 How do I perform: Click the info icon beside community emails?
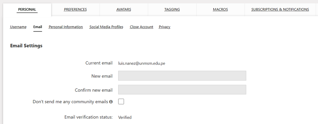tap(111, 102)
